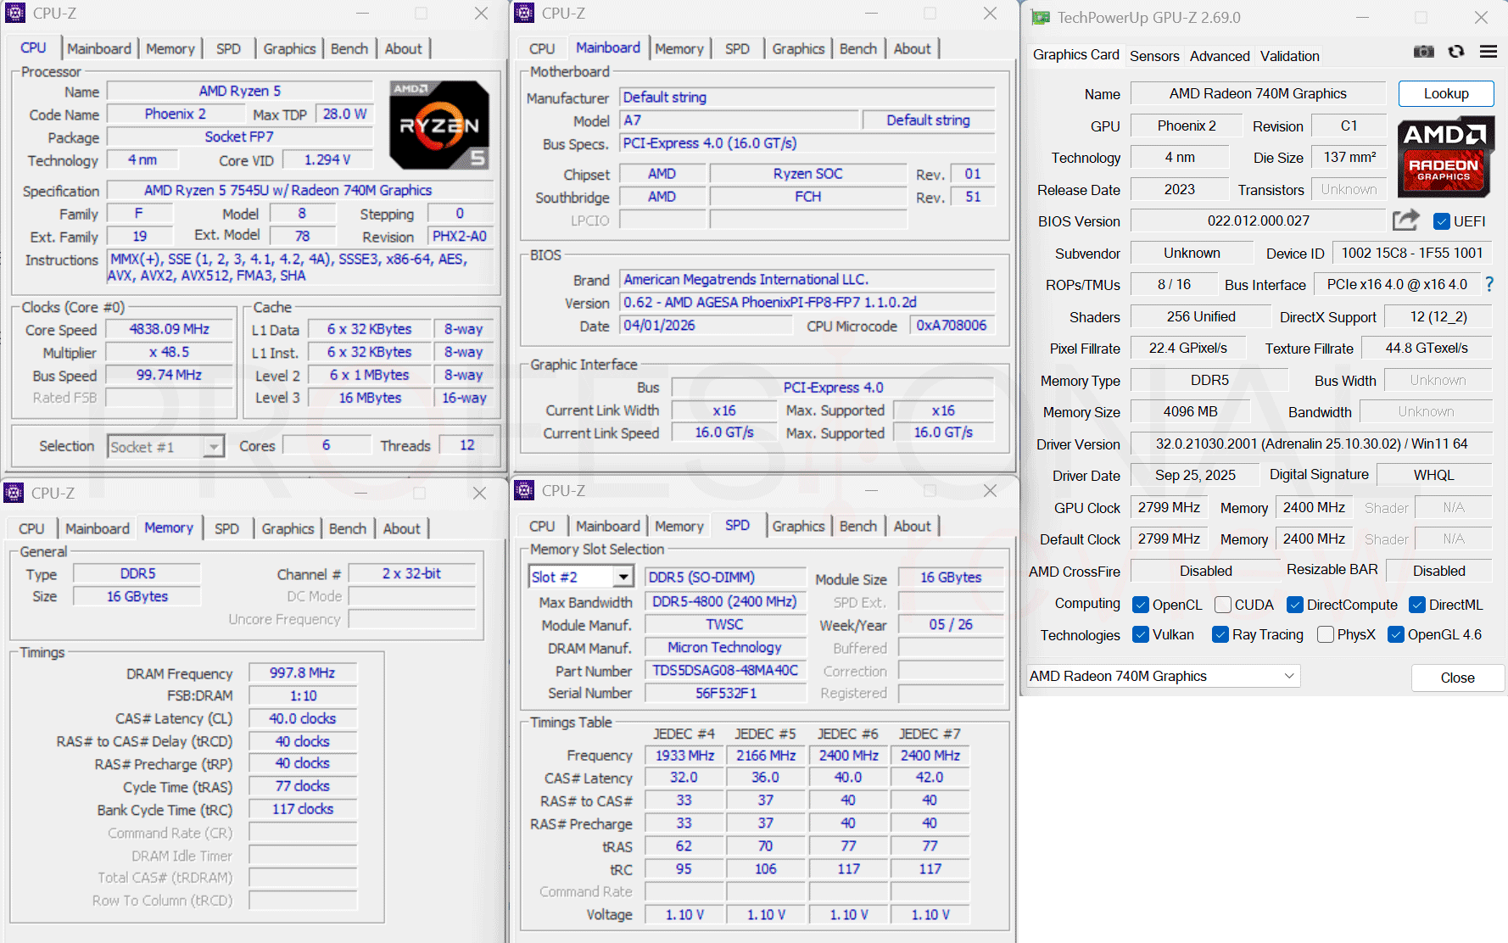Toggle the Ray Tracing checkbox
Screen dimensions: 1508x943
pos(1220,634)
